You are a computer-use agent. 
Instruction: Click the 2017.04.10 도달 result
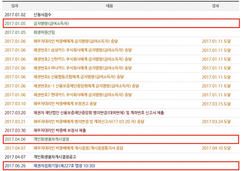(x=216, y=148)
